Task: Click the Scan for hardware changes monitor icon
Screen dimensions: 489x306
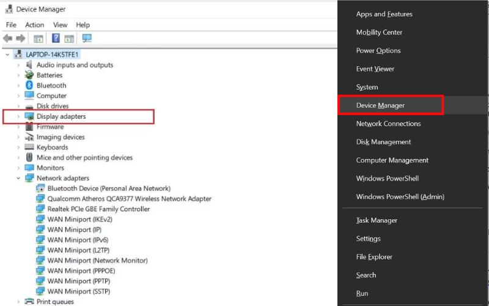Action: coord(87,39)
